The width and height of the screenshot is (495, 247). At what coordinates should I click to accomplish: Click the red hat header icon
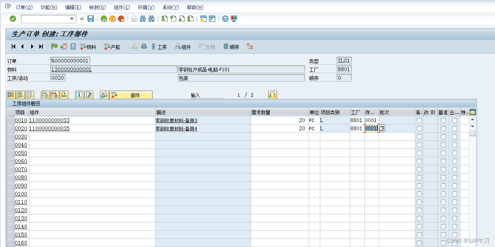[144, 47]
